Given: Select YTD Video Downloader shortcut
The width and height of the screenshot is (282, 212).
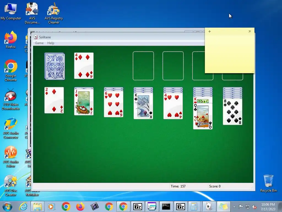Looking at the screenshot, I should (x=11, y=99).
